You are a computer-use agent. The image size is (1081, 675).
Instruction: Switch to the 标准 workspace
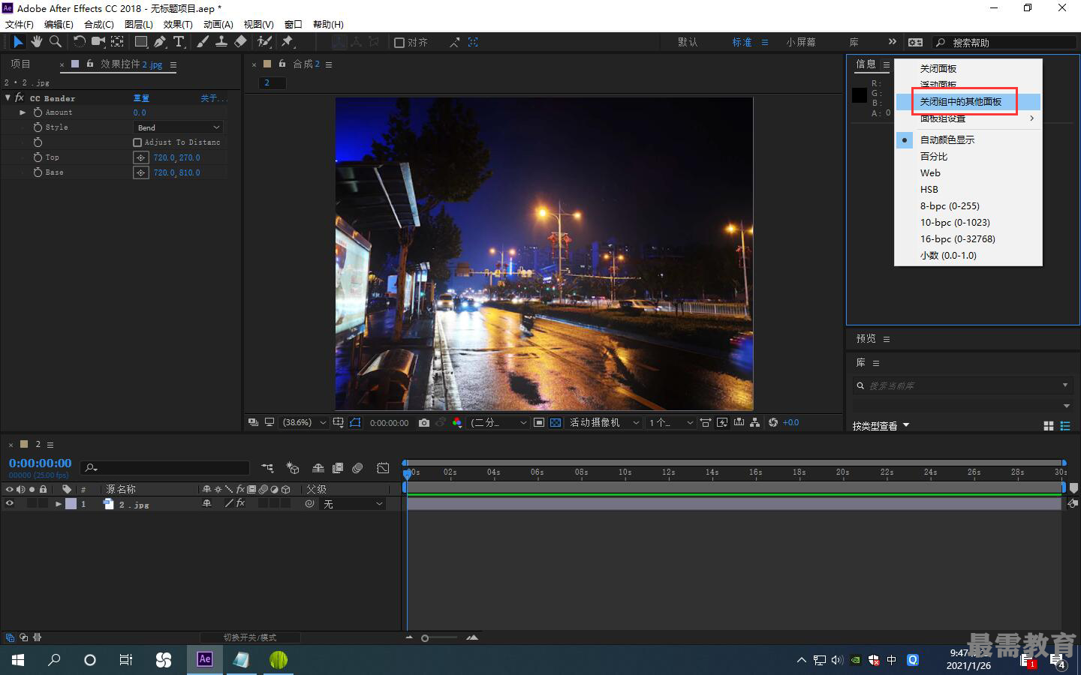(742, 43)
